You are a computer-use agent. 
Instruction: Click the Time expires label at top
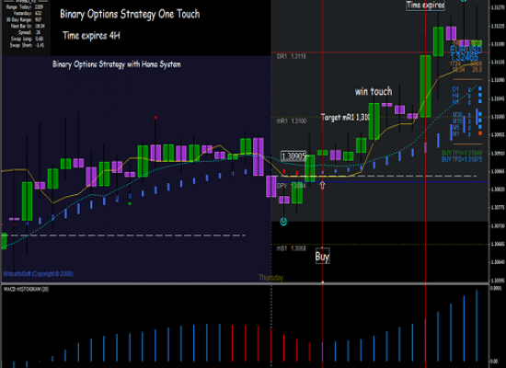tap(425, 6)
